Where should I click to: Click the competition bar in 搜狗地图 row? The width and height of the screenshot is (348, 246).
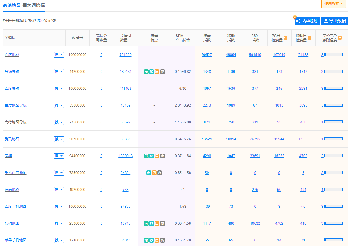(x=334, y=223)
